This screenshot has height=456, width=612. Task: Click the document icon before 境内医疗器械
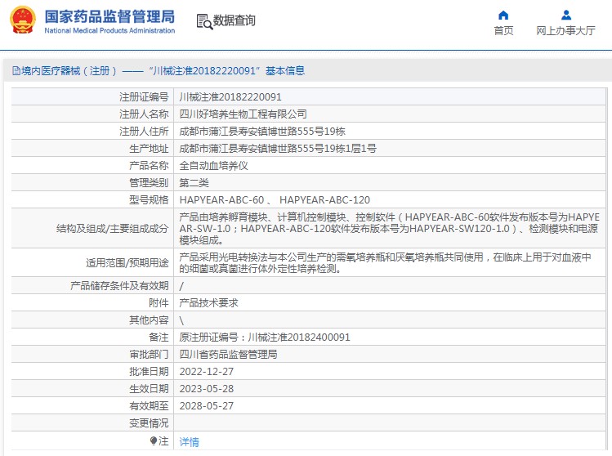point(16,70)
